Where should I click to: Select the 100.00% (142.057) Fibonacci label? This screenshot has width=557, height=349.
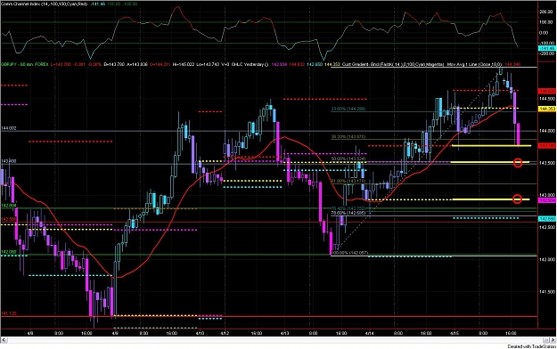point(349,253)
